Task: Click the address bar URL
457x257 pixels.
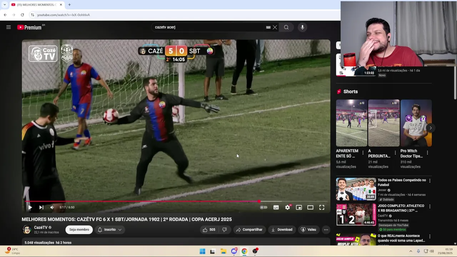Action: pyautogui.click(x=64, y=15)
